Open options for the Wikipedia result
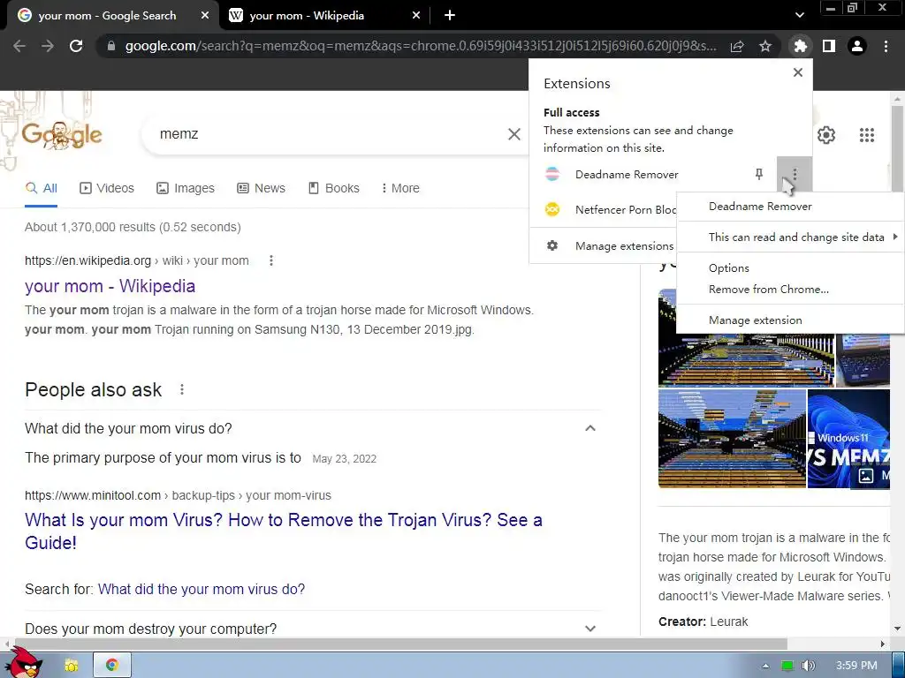The width and height of the screenshot is (905, 678). pos(270,260)
